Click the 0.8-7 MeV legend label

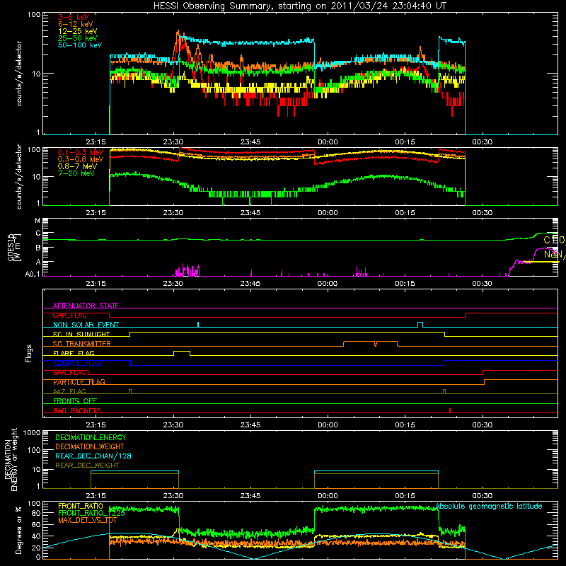pos(77,166)
